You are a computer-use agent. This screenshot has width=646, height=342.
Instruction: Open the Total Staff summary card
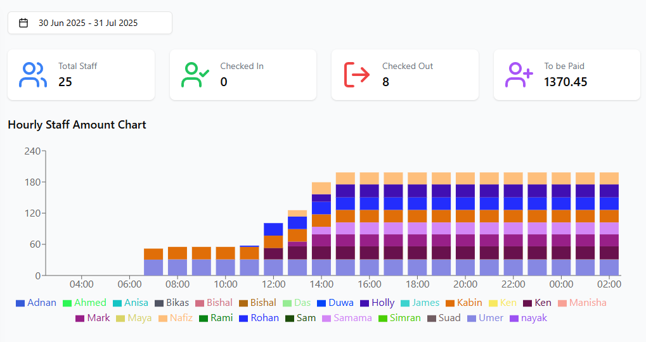pos(81,75)
